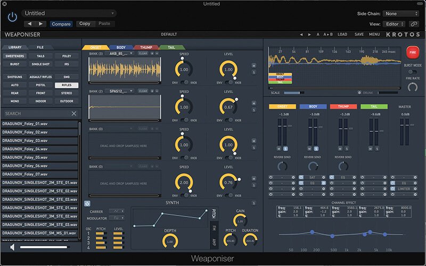Click the power icon of the MASTER LIMITER effect
Viewport: 426px width, 266px height.
tap(392, 189)
